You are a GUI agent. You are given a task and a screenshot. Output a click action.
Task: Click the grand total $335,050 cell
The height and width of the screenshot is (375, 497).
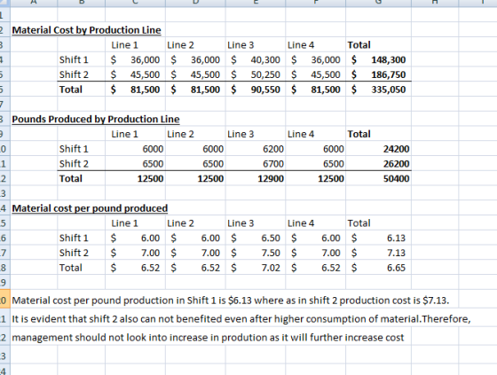tap(378, 90)
